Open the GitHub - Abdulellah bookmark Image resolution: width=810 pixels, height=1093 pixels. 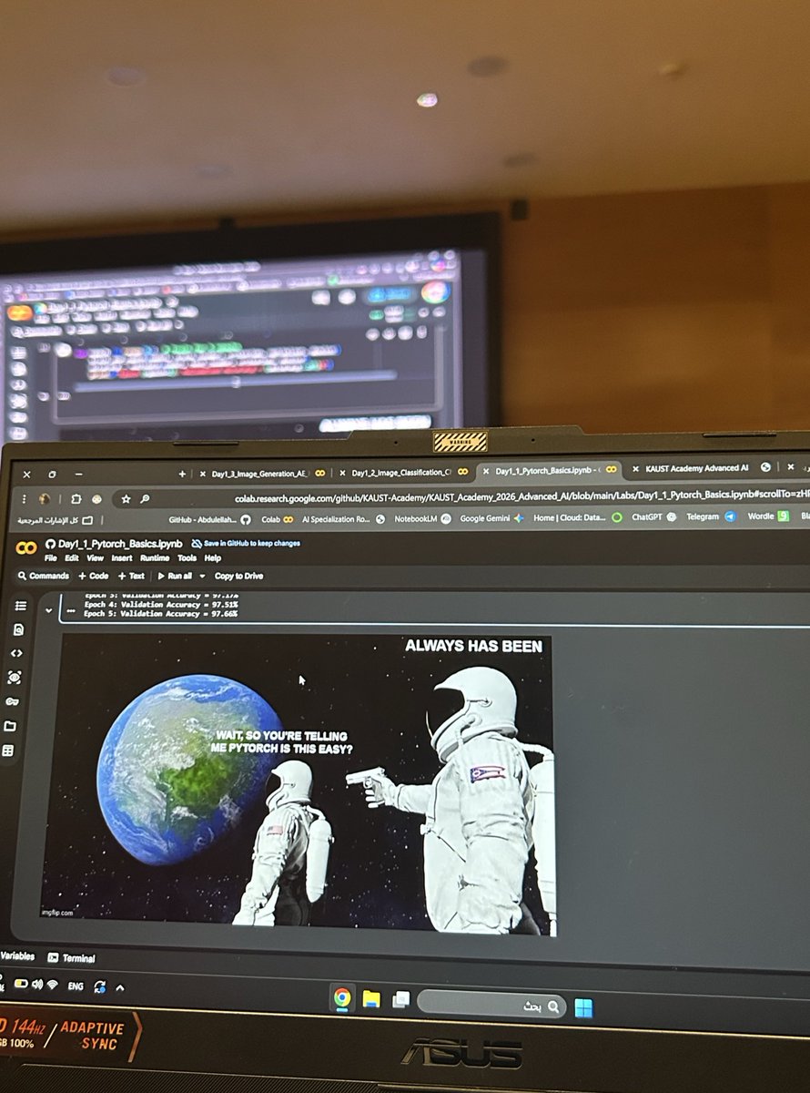209,519
